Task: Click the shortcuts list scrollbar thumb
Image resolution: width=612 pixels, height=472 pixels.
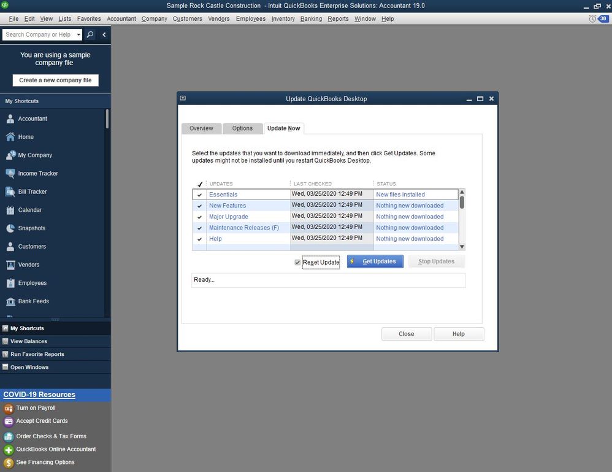Action: coord(107,119)
